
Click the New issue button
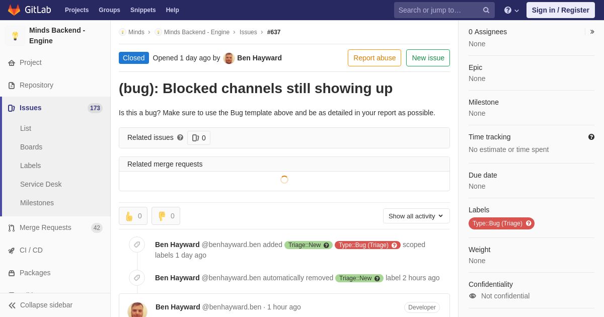pyautogui.click(x=428, y=58)
